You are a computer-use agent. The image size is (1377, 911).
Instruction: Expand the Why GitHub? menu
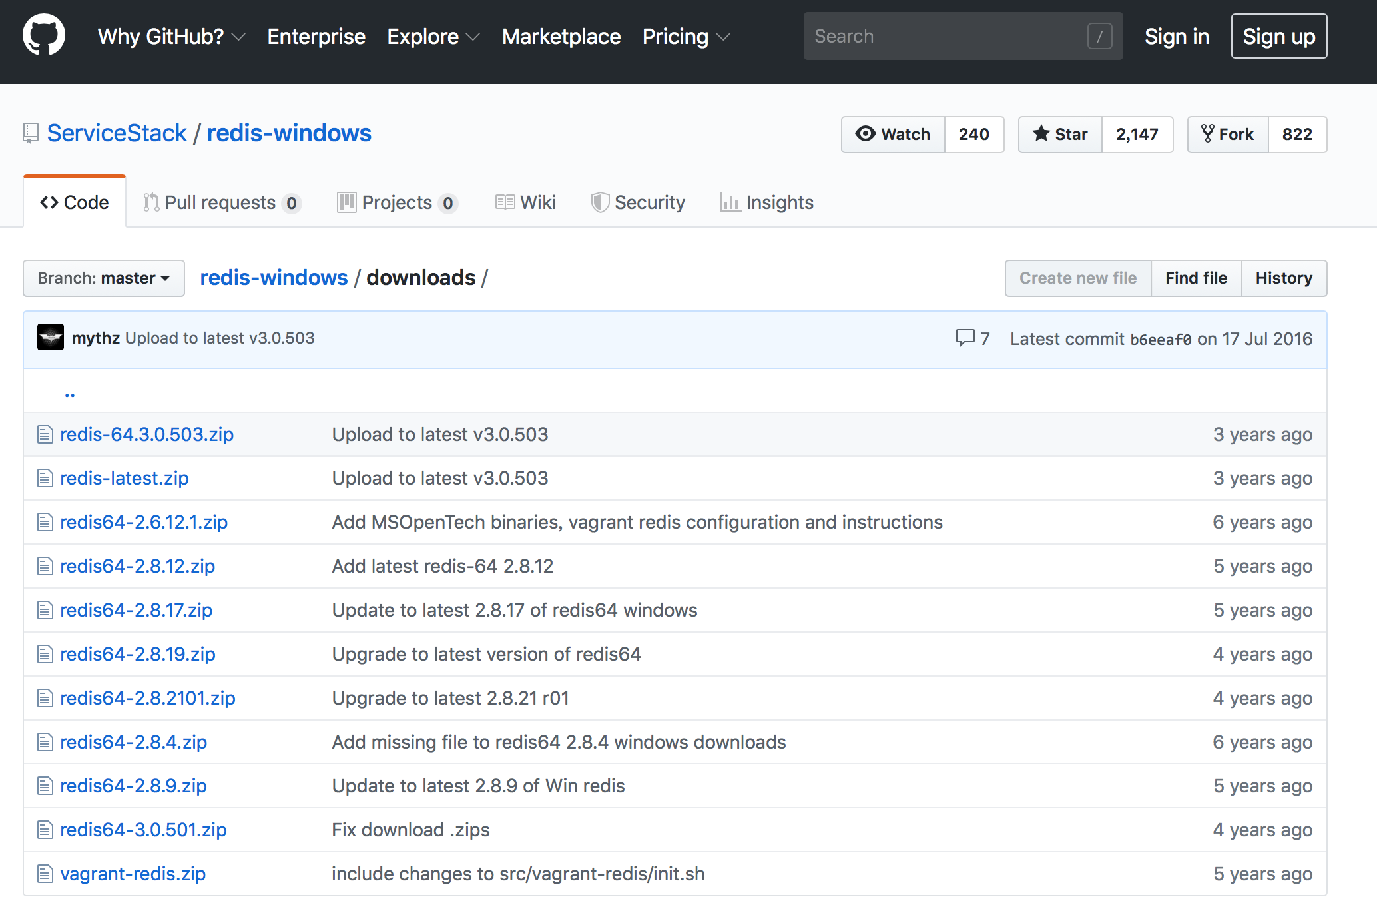pos(171,37)
